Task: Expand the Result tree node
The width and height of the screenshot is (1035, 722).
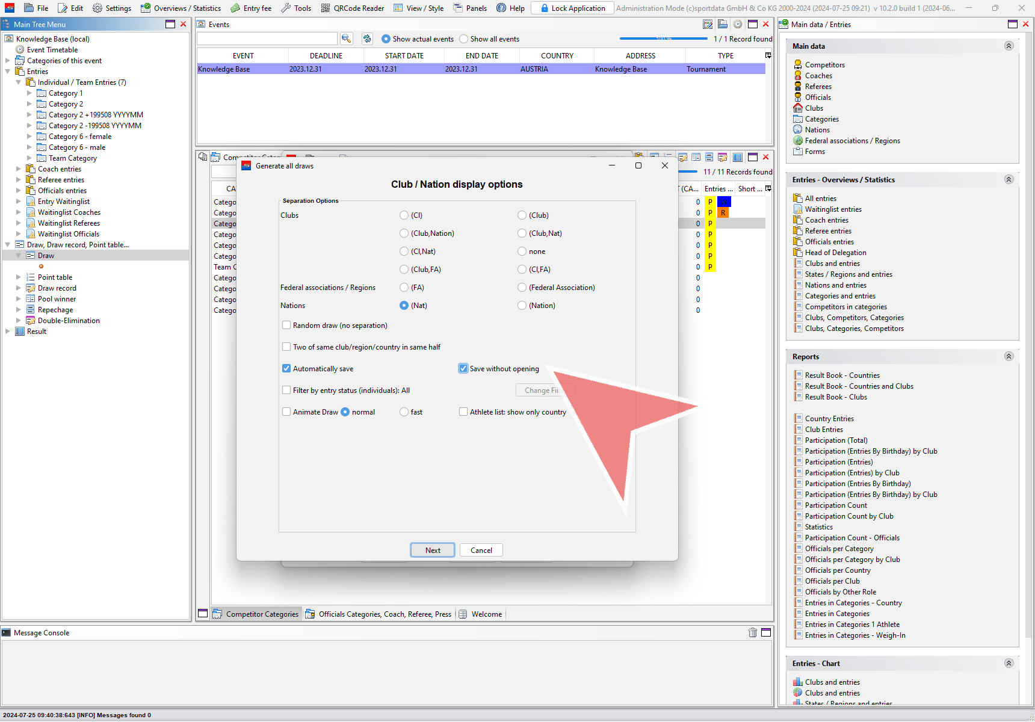Action: (x=8, y=332)
